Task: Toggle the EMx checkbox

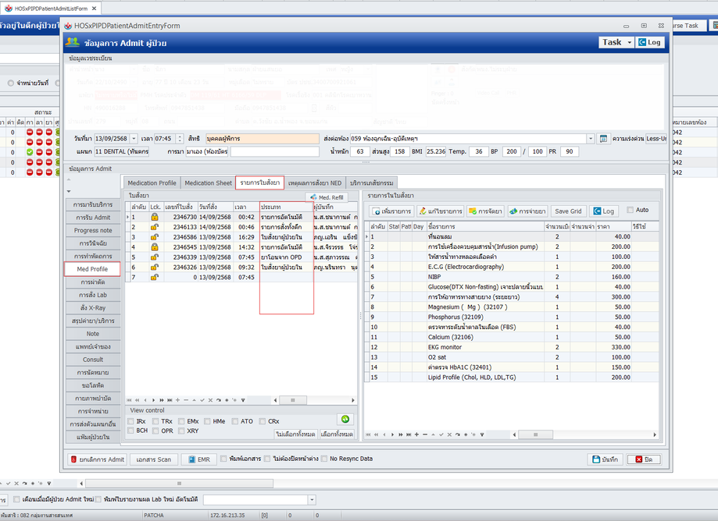Action: click(182, 421)
